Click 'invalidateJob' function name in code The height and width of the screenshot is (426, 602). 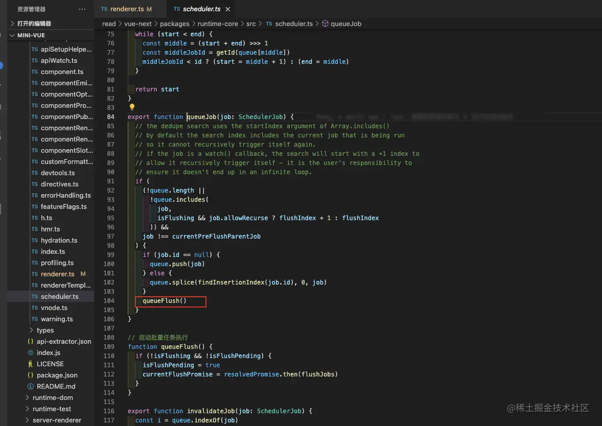coord(211,411)
